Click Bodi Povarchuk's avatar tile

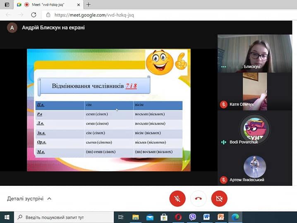(x=255, y=129)
